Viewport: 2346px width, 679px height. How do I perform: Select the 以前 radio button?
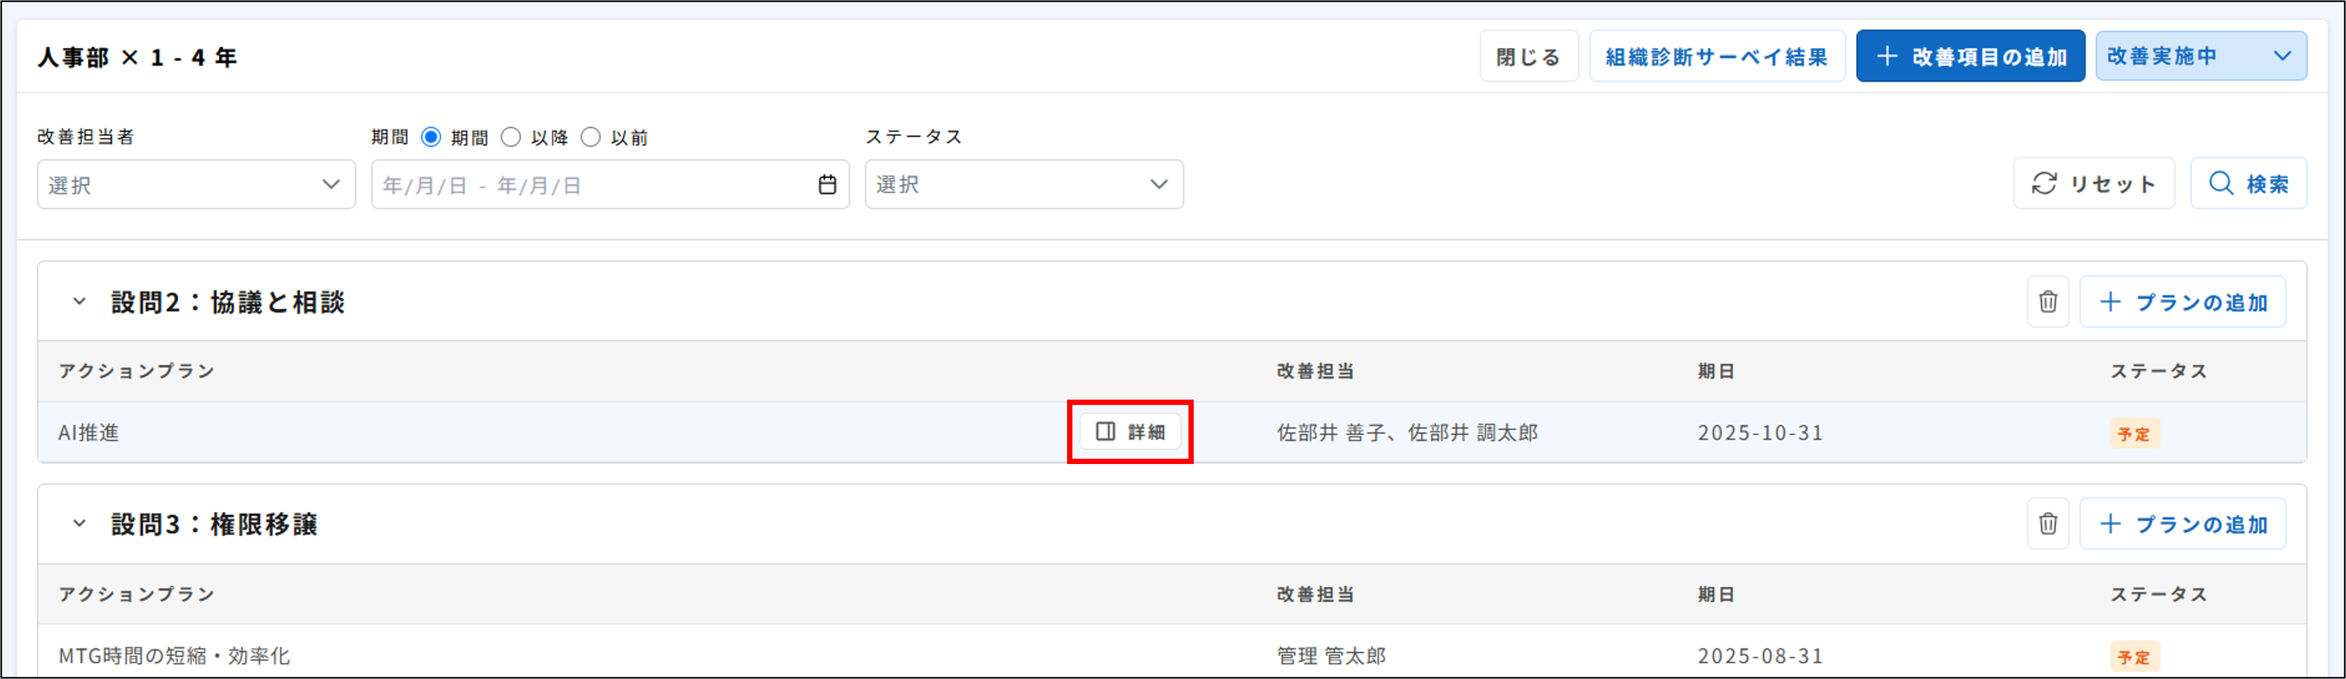coord(590,137)
